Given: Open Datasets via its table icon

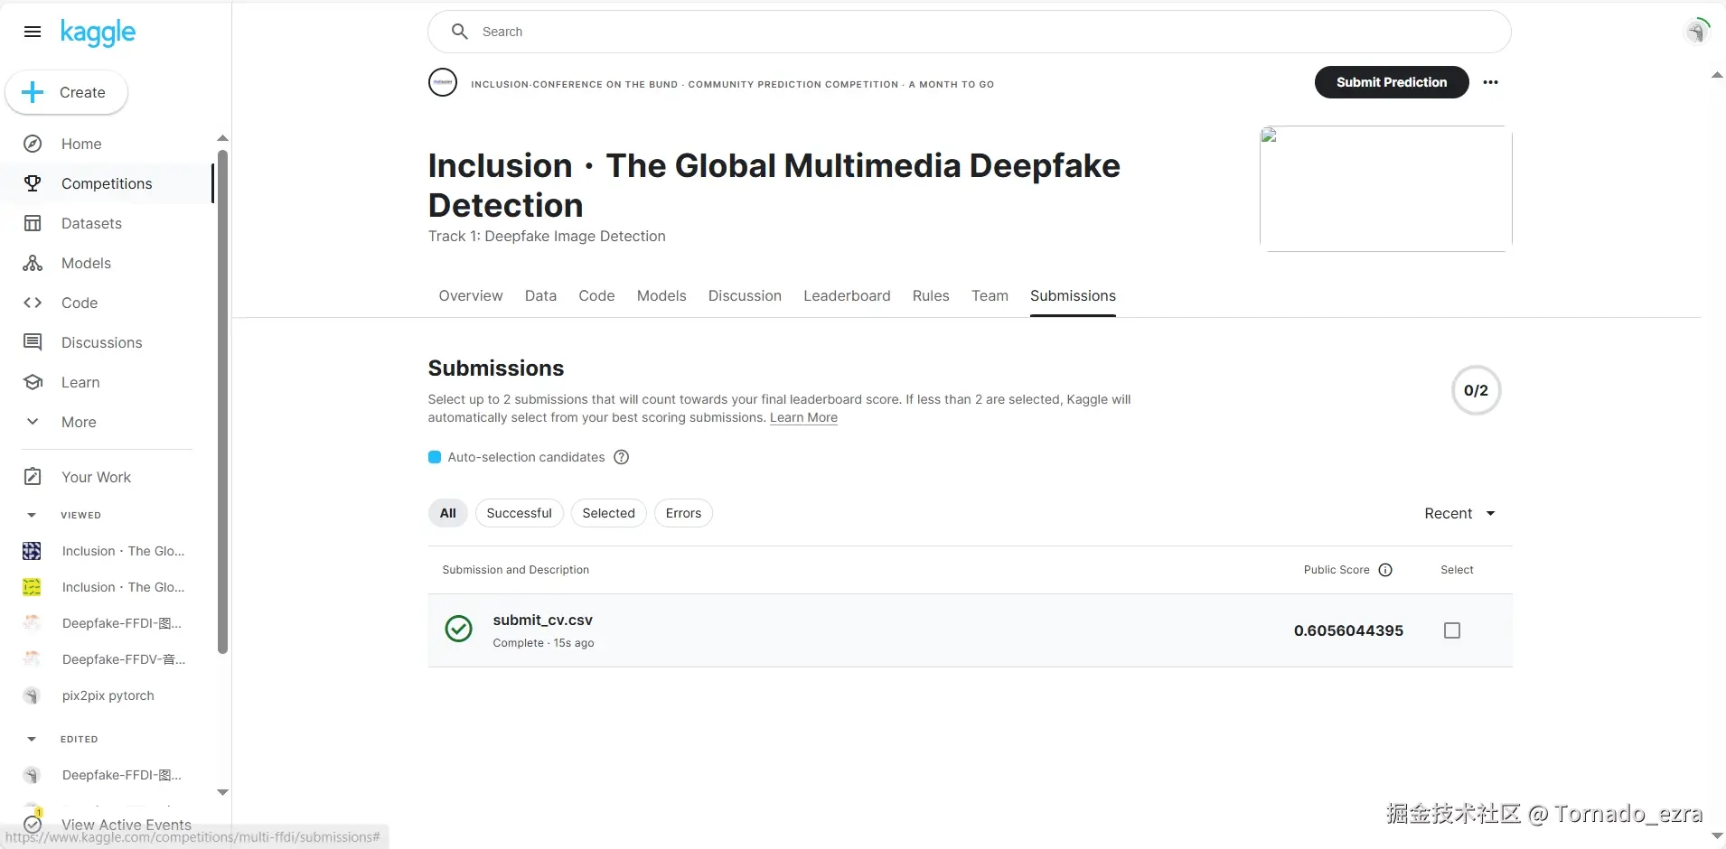Looking at the screenshot, I should coord(33,223).
